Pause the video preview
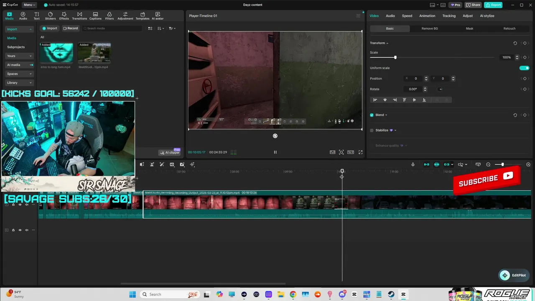 [x=275, y=152]
